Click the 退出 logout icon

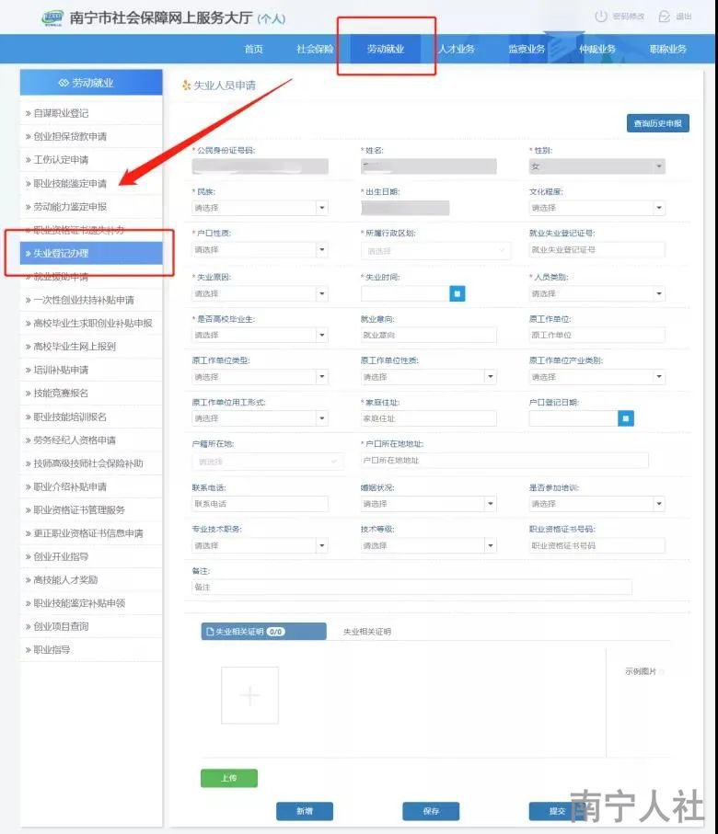point(664,17)
